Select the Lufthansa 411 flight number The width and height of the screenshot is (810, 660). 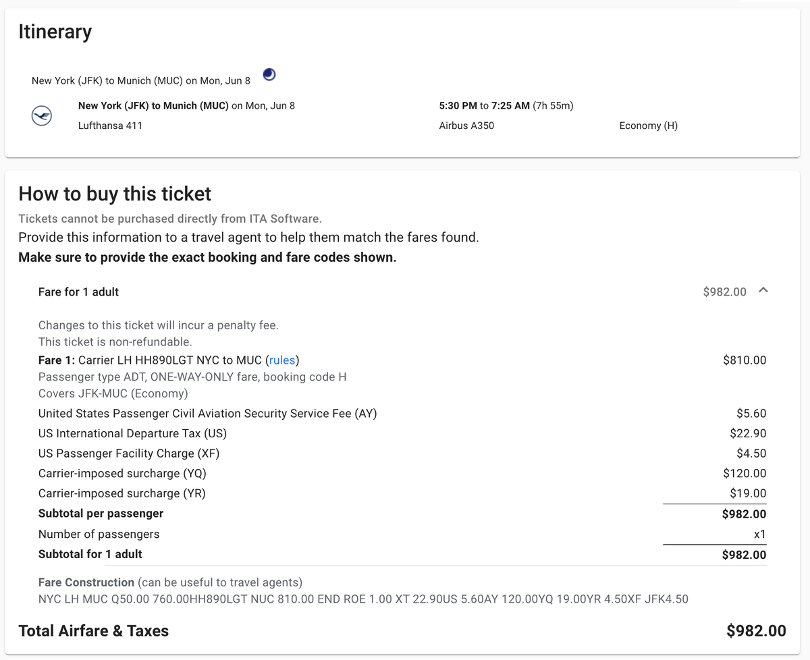tap(110, 126)
